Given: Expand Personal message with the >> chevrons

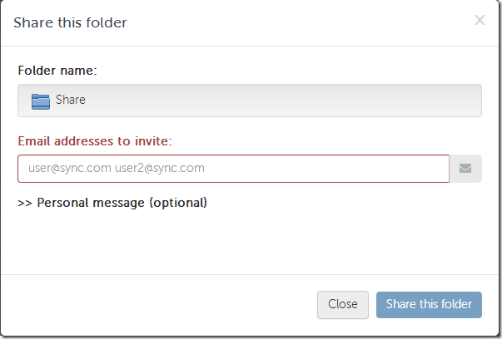Looking at the screenshot, I should pos(24,203).
